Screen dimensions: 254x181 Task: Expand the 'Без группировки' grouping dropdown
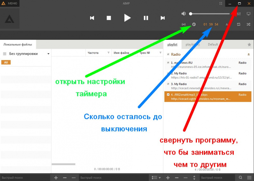click(x=48, y=54)
